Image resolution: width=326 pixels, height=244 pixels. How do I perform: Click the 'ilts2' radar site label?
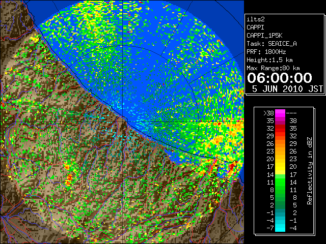pyautogui.click(x=256, y=19)
